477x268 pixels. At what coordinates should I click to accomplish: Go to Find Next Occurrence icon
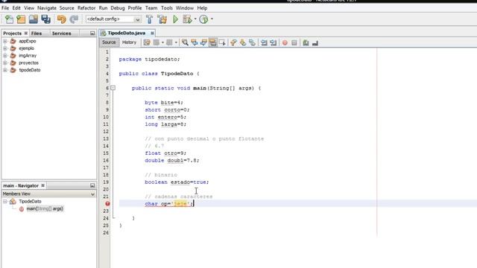[203, 43]
